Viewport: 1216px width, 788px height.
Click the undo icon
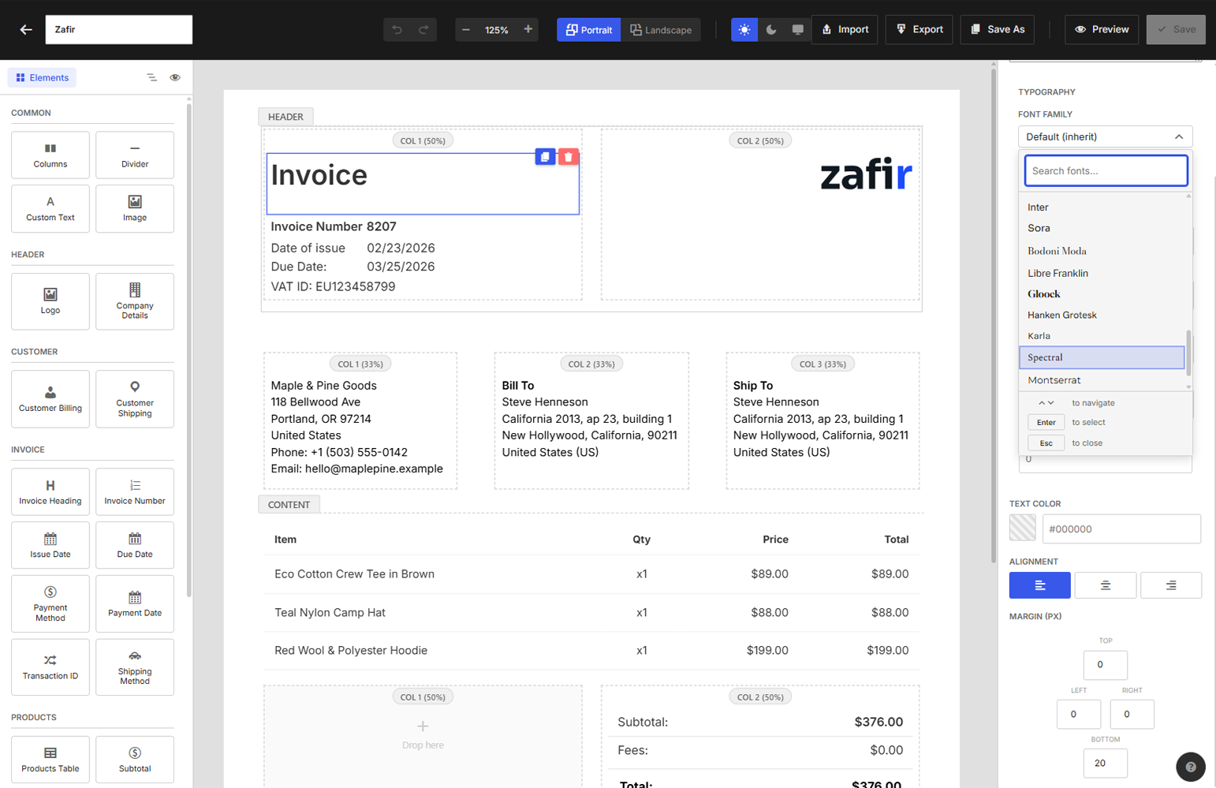coord(397,29)
